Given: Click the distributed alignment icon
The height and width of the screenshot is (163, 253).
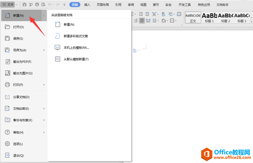Looking at the screenshot, I should tap(148, 20).
